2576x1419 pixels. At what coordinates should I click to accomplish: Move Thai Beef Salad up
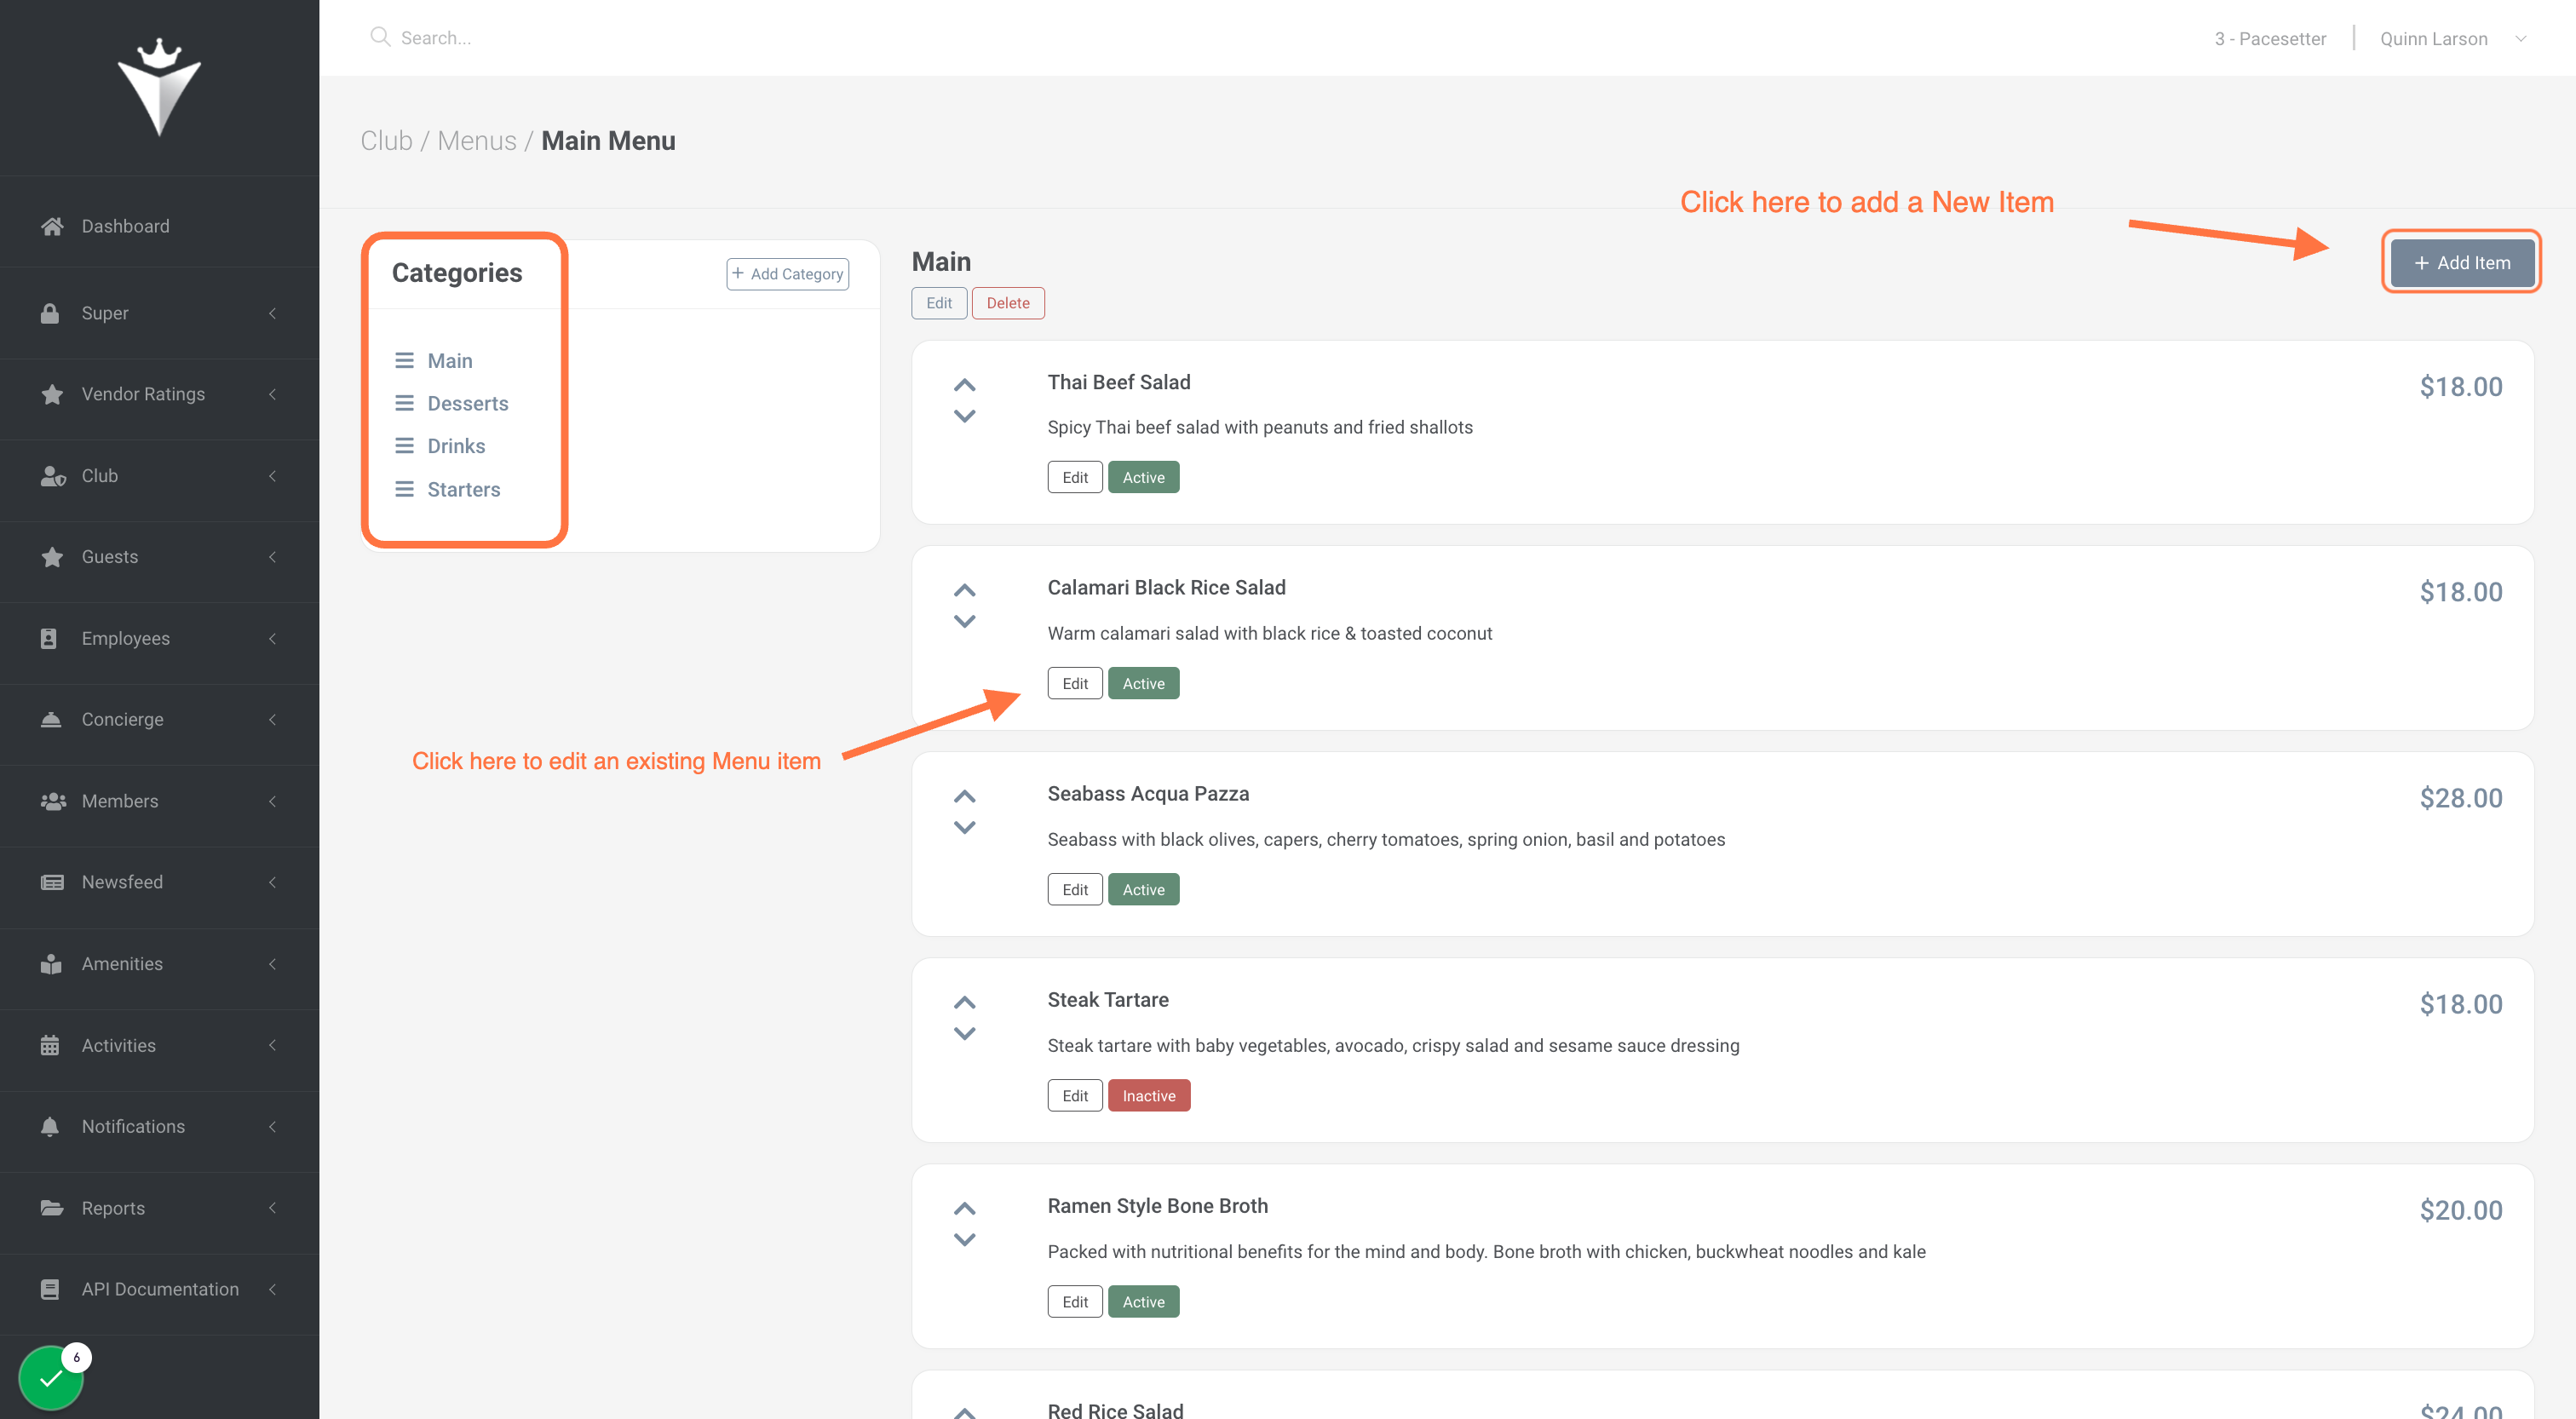point(964,385)
